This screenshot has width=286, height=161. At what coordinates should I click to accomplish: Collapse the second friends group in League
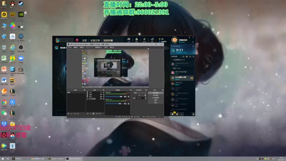[172, 68]
